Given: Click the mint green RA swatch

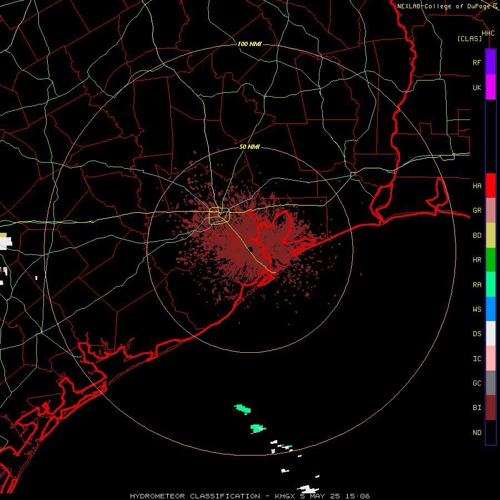Looking at the screenshot, I should [x=491, y=284].
